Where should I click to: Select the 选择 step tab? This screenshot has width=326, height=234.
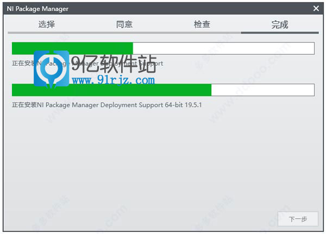(47, 24)
